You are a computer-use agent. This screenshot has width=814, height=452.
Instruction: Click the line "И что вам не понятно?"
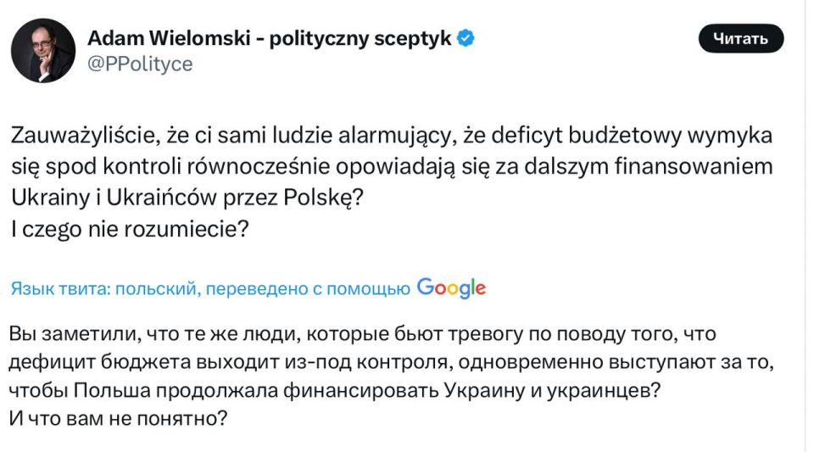(x=117, y=418)
